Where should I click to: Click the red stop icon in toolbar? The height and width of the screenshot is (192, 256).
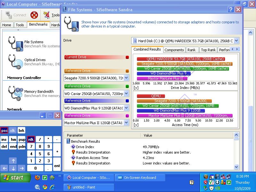coord(34,15)
